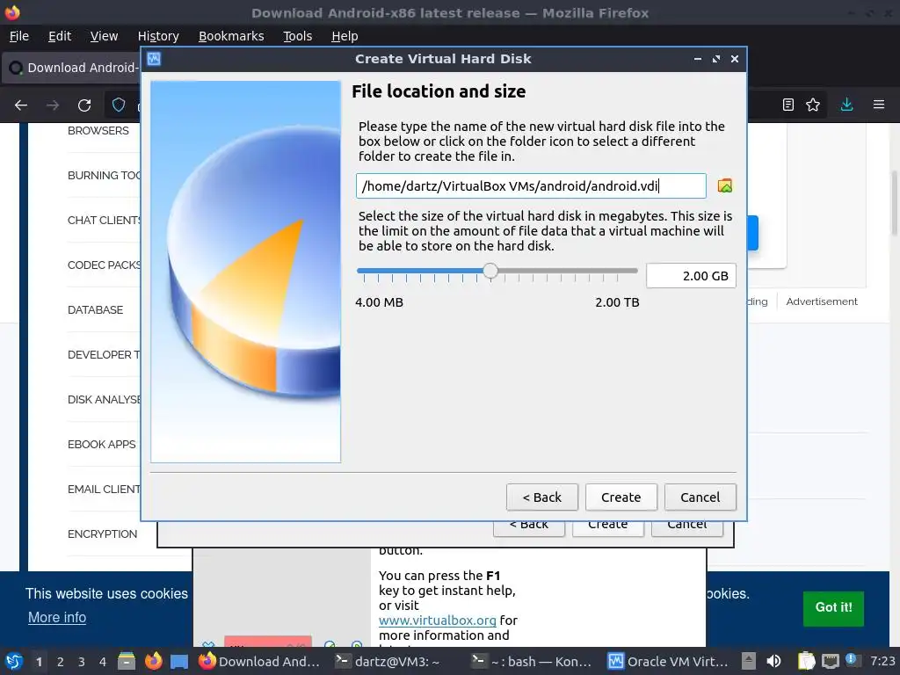Click the tracking protection shield icon
Screen dimensions: 900x675
[x=119, y=105]
